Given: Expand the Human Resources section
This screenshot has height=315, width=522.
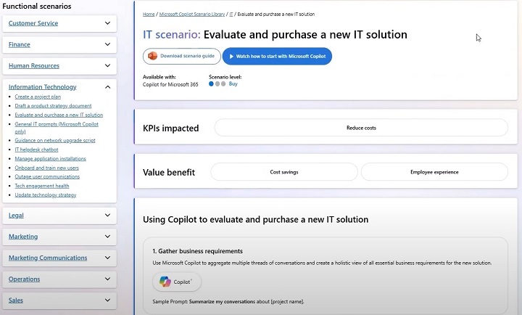Looking at the screenshot, I should (107, 66).
